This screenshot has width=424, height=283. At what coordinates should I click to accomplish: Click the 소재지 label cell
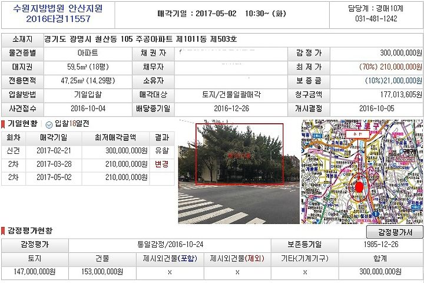click(22, 40)
